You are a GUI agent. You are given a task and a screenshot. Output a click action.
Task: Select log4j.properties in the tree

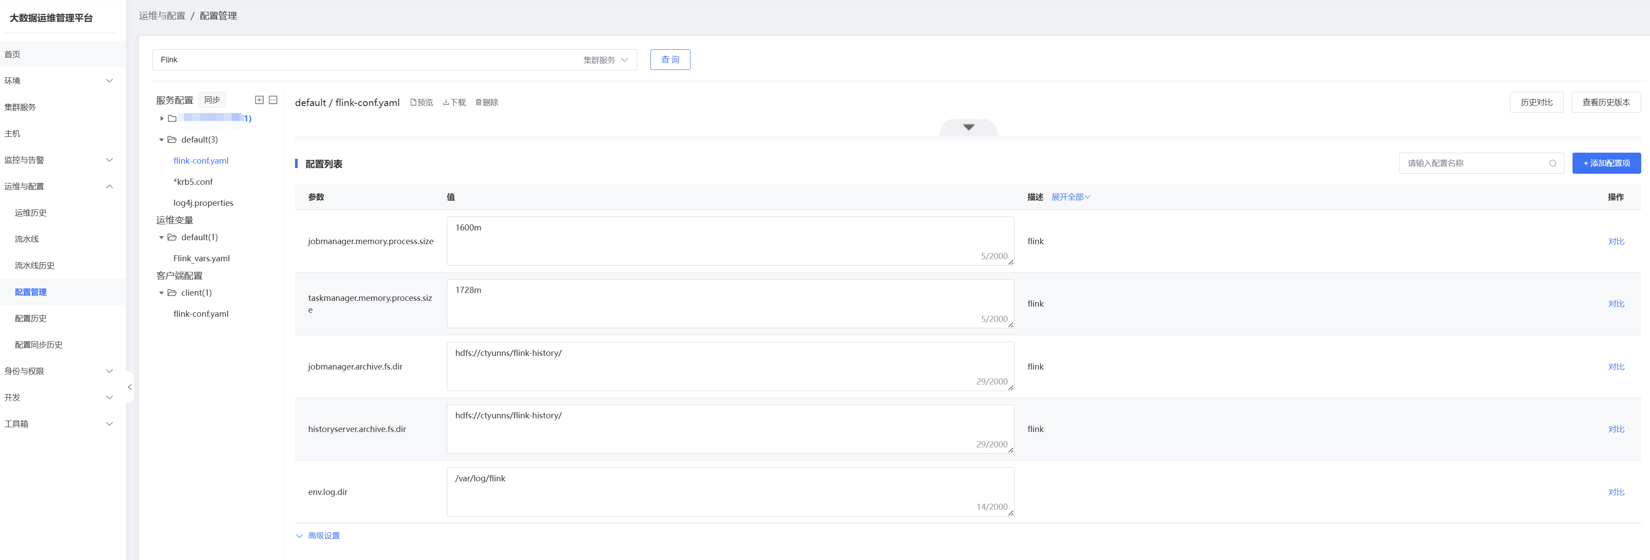(203, 203)
